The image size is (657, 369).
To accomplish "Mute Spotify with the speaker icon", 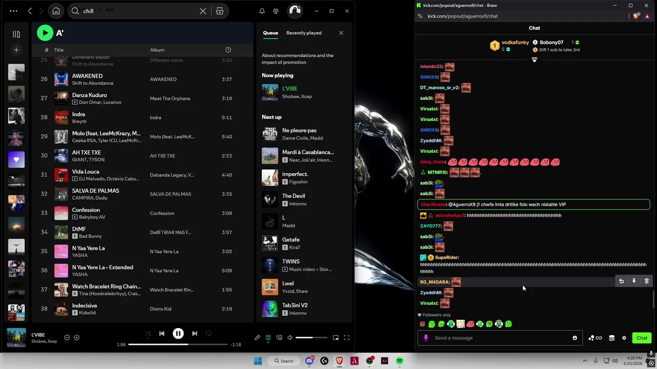I will point(290,338).
